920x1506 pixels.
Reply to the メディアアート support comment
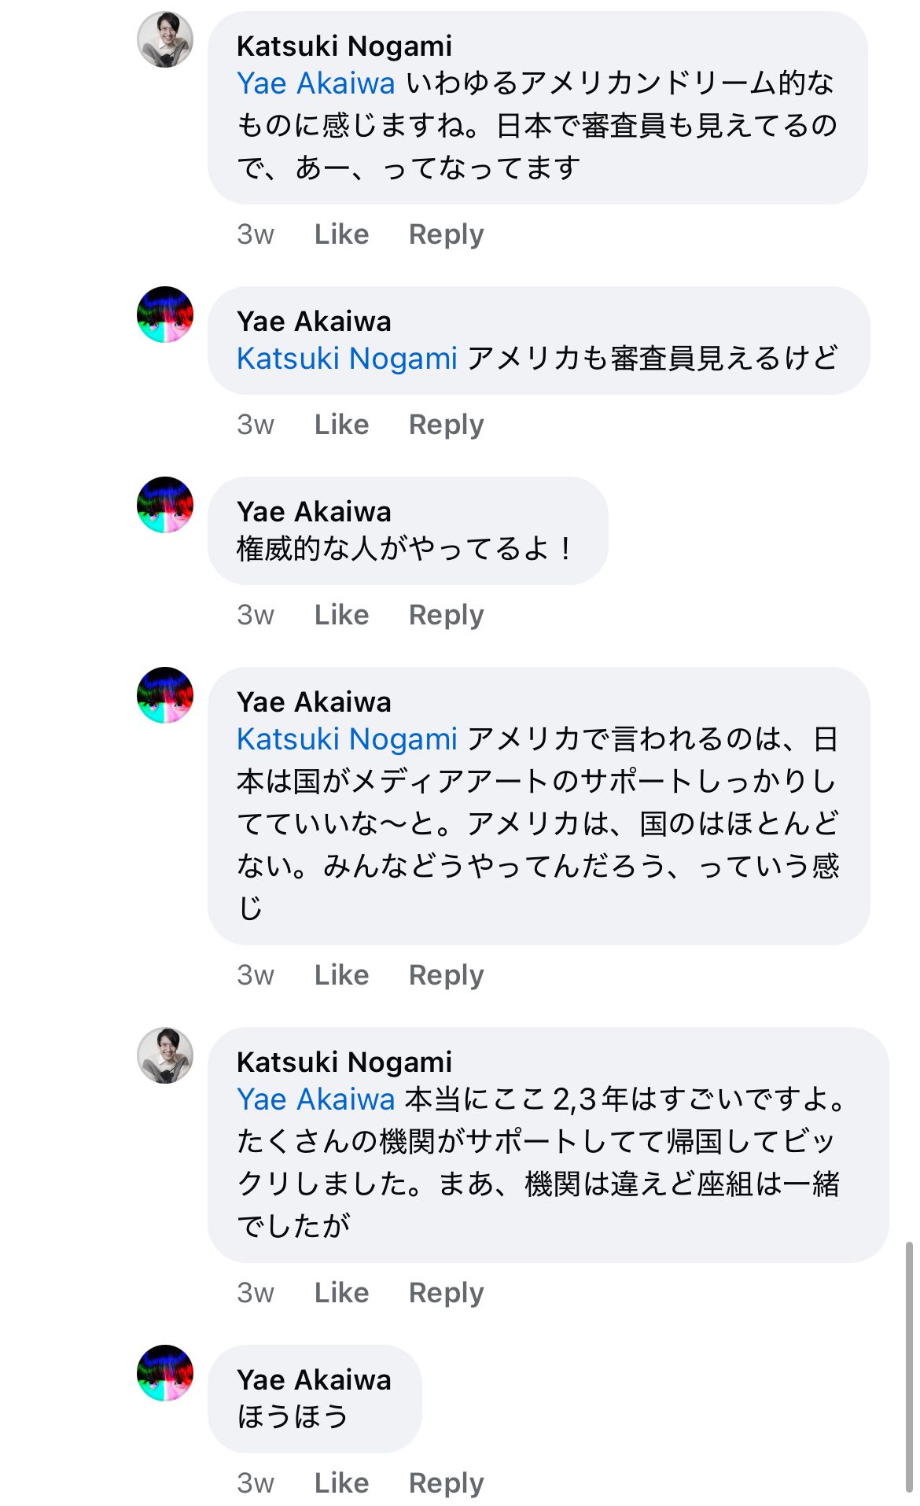coord(446,975)
